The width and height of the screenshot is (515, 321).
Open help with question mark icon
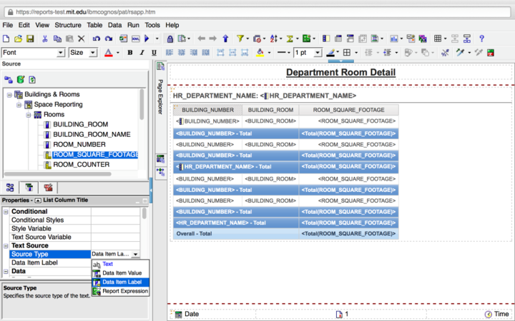click(x=482, y=39)
